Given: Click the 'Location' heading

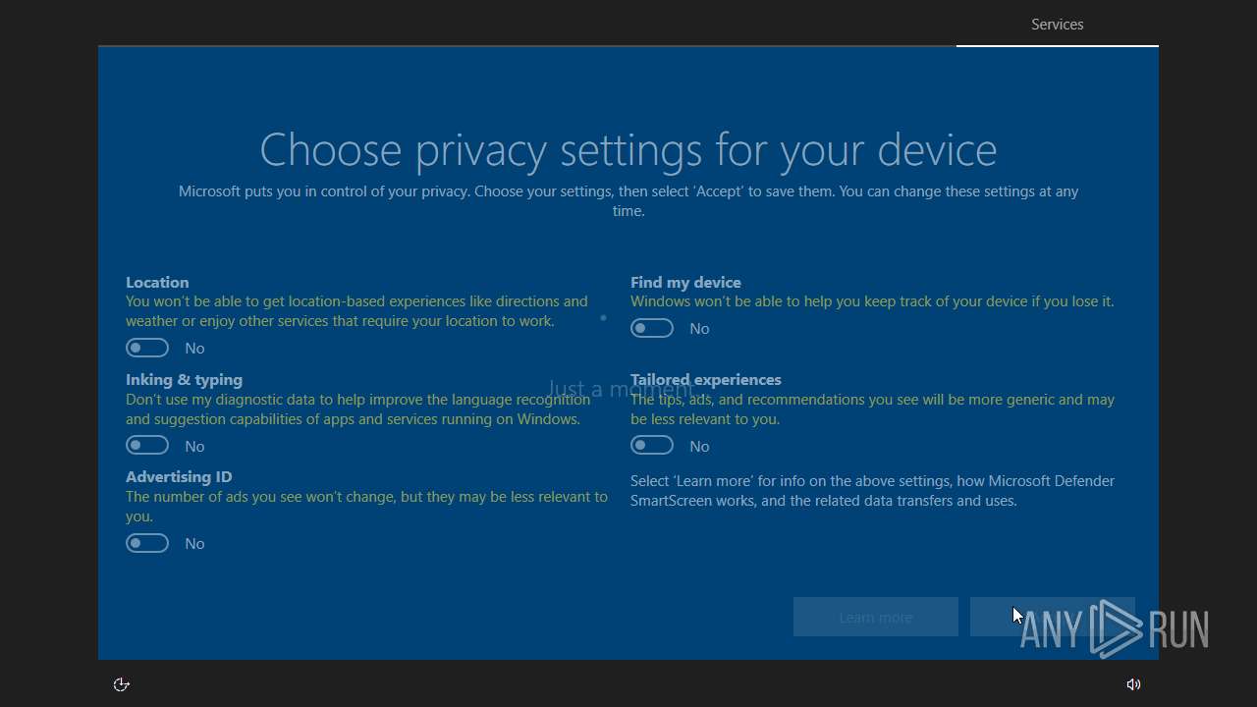Looking at the screenshot, I should click(x=157, y=282).
